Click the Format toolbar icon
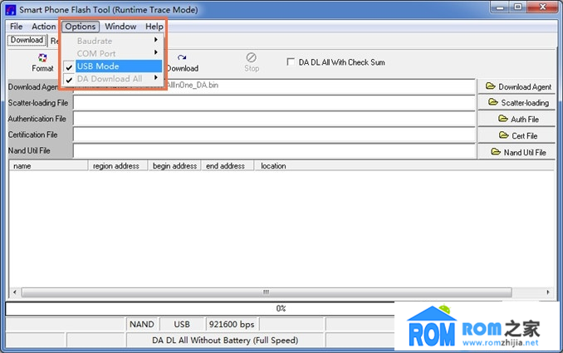This screenshot has width=563, height=353. (x=42, y=57)
